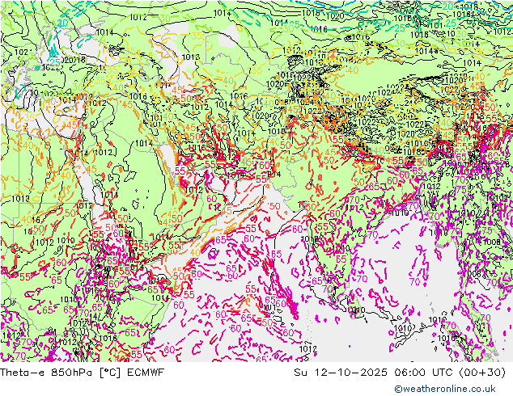Open the Theta-e weather map image
The height and width of the screenshot is (396, 513).
[x=256, y=181]
